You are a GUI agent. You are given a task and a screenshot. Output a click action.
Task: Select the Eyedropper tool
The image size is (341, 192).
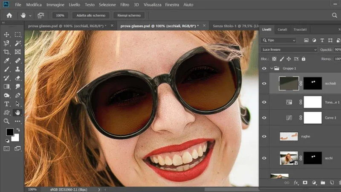pyautogui.click(x=6, y=61)
